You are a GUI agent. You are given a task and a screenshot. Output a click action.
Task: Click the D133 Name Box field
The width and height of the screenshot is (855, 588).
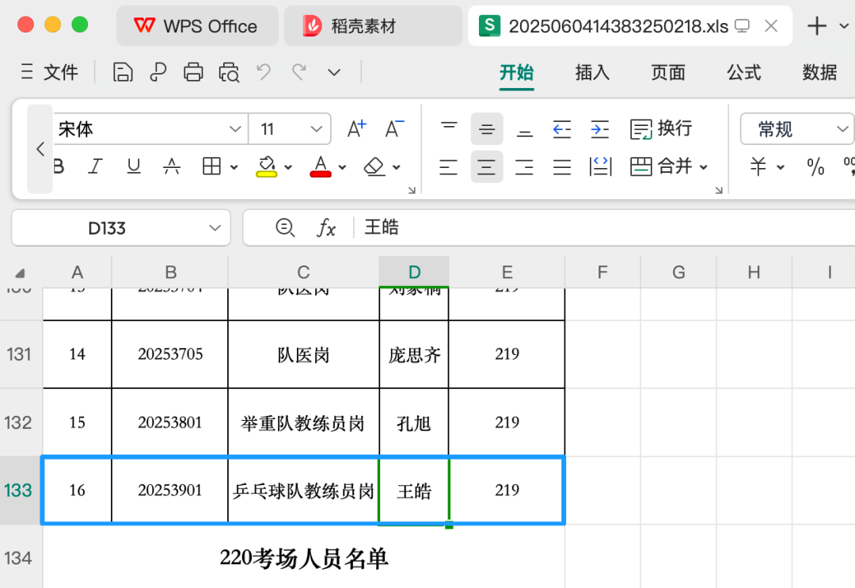pos(107,228)
